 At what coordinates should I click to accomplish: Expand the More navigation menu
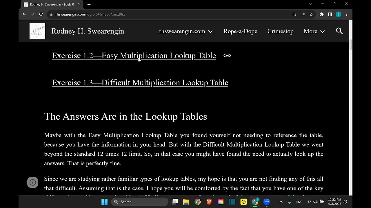pos(314,31)
